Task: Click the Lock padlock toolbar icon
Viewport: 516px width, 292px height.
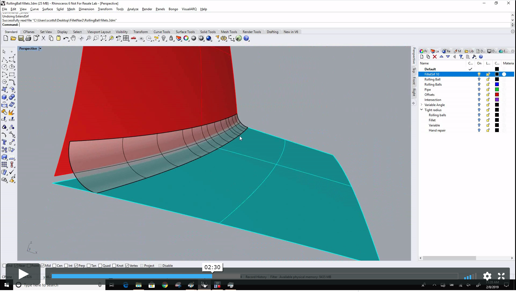Action: coord(171,38)
